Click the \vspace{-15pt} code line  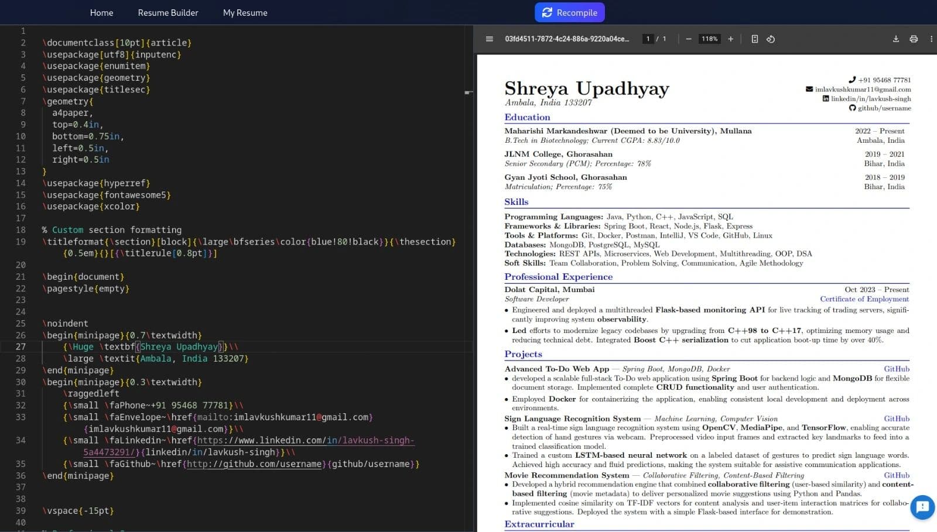pos(78,511)
